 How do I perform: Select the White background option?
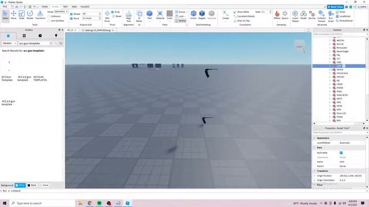(20, 185)
